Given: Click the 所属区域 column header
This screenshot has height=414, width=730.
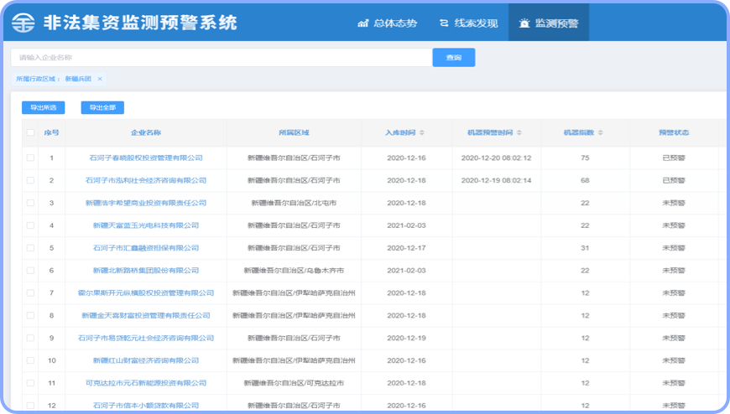Looking at the screenshot, I should pyautogui.click(x=294, y=132).
